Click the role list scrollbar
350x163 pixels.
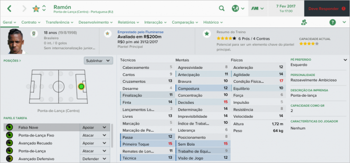(112, 136)
